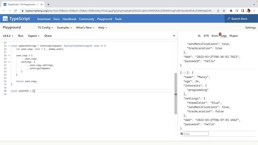Go forward in browser history

click(x=10, y=11)
